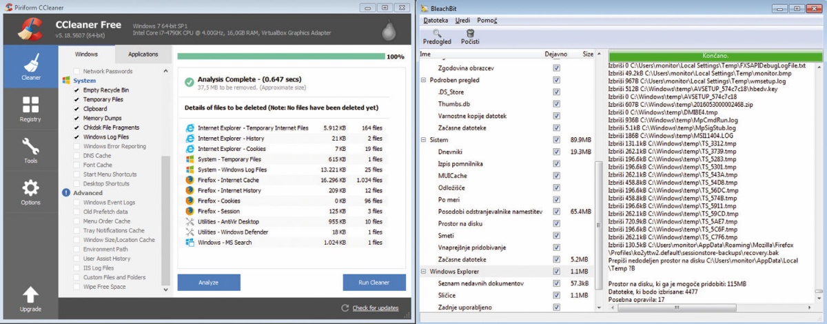
Task: Click the green Končano progress bar in BleachBit
Action: pos(716,54)
